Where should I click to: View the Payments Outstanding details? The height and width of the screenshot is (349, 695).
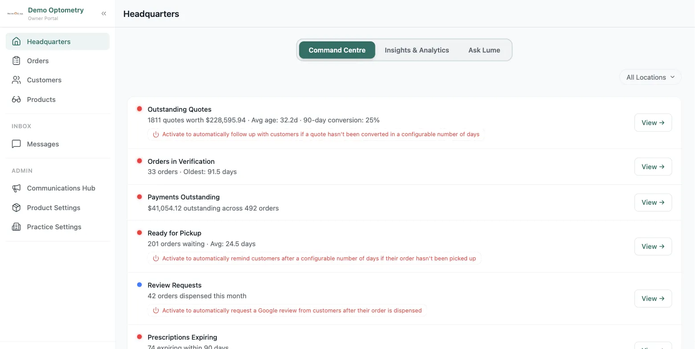pyautogui.click(x=653, y=203)
